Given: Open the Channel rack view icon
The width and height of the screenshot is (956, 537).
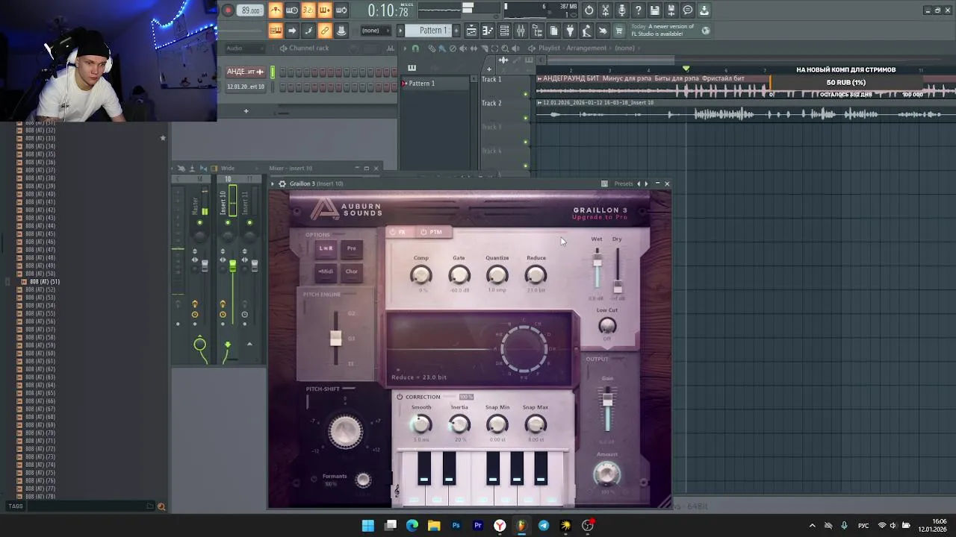Looking at the screenshot, I should click(x=504, y=31).
